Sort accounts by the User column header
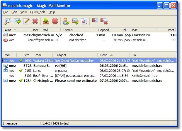The image size is (182, 131). click(x=35, y=30)
